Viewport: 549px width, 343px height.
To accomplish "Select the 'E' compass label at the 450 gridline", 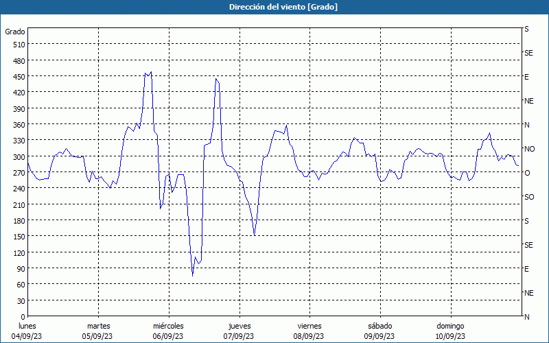I will [526, 77].
